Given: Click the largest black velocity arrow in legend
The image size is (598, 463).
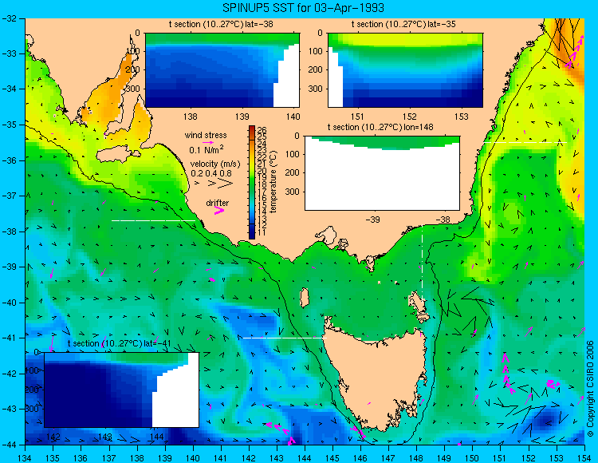Looking at the screenshot, I should pos(226,184).
